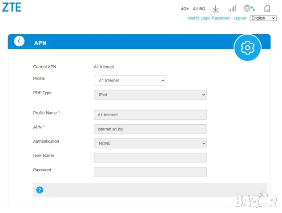Viewport: 282px width, 213px height.
Task: Click the ZTE logo
Action: (x=12, y=8)
